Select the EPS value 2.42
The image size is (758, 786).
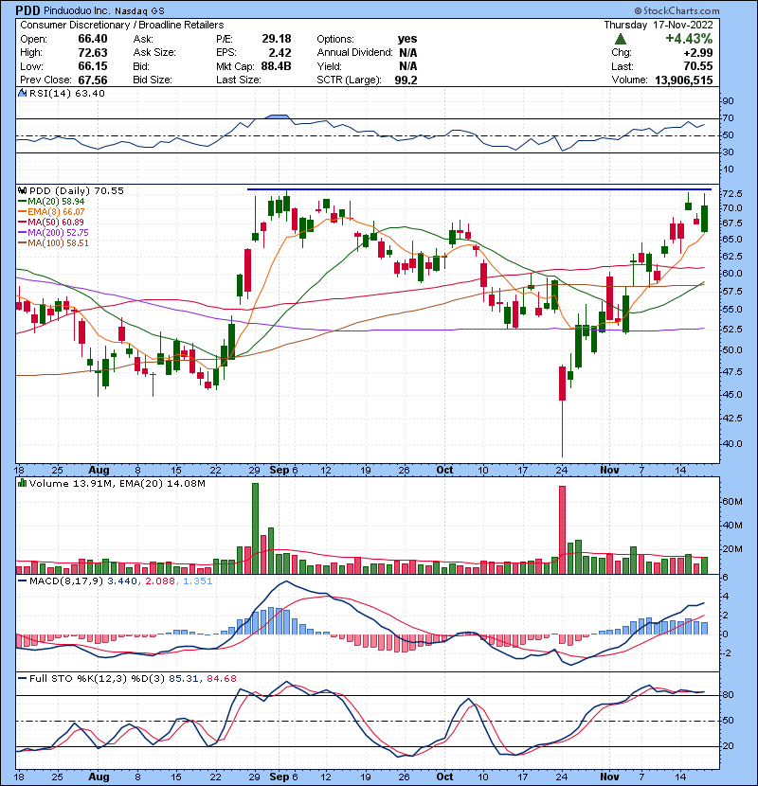point(280,52)
